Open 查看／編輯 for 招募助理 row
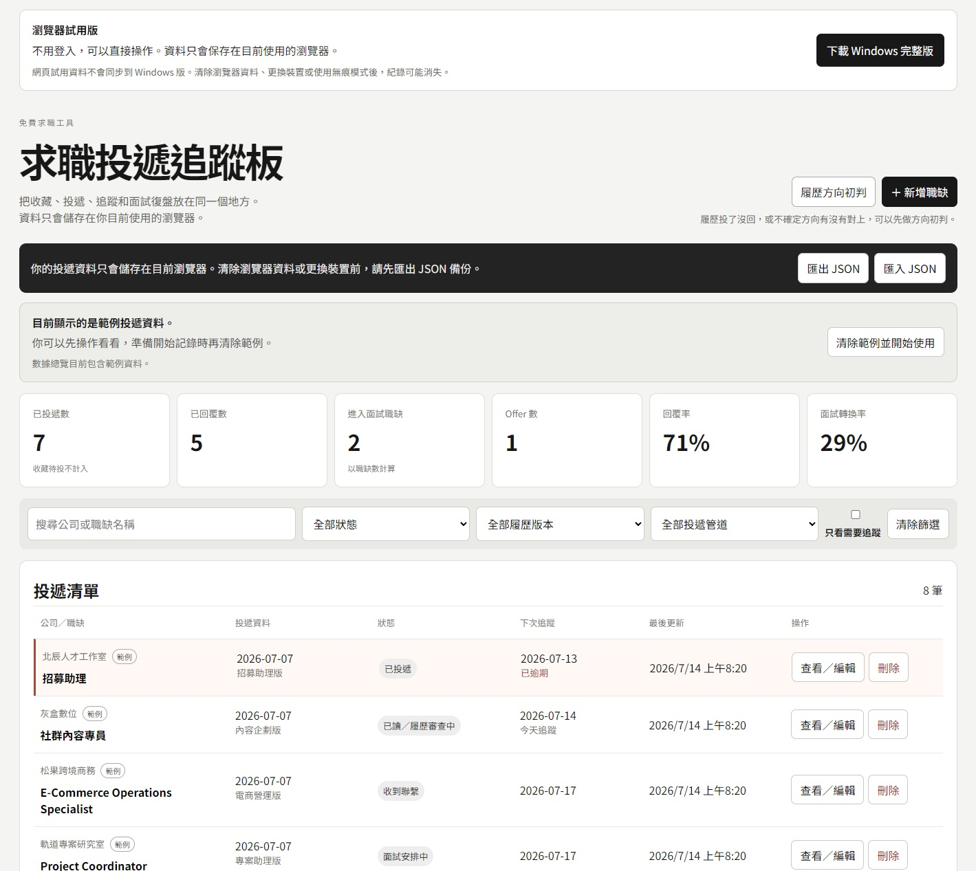Viewport: 976px width, 871px height. pos(828,668)
